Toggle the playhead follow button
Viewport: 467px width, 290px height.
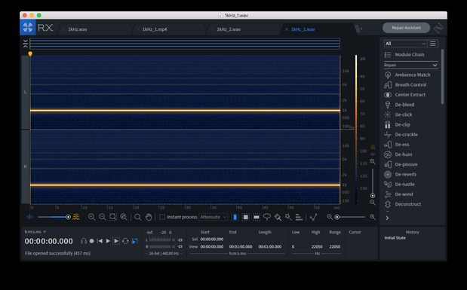coord(134,241)
